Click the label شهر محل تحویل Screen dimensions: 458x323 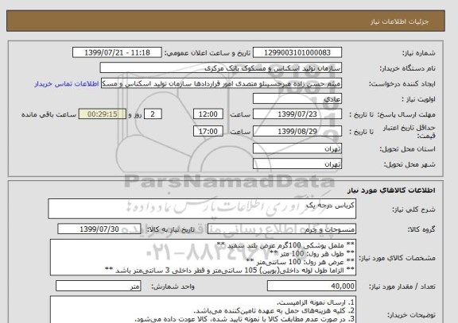(409, 164)
